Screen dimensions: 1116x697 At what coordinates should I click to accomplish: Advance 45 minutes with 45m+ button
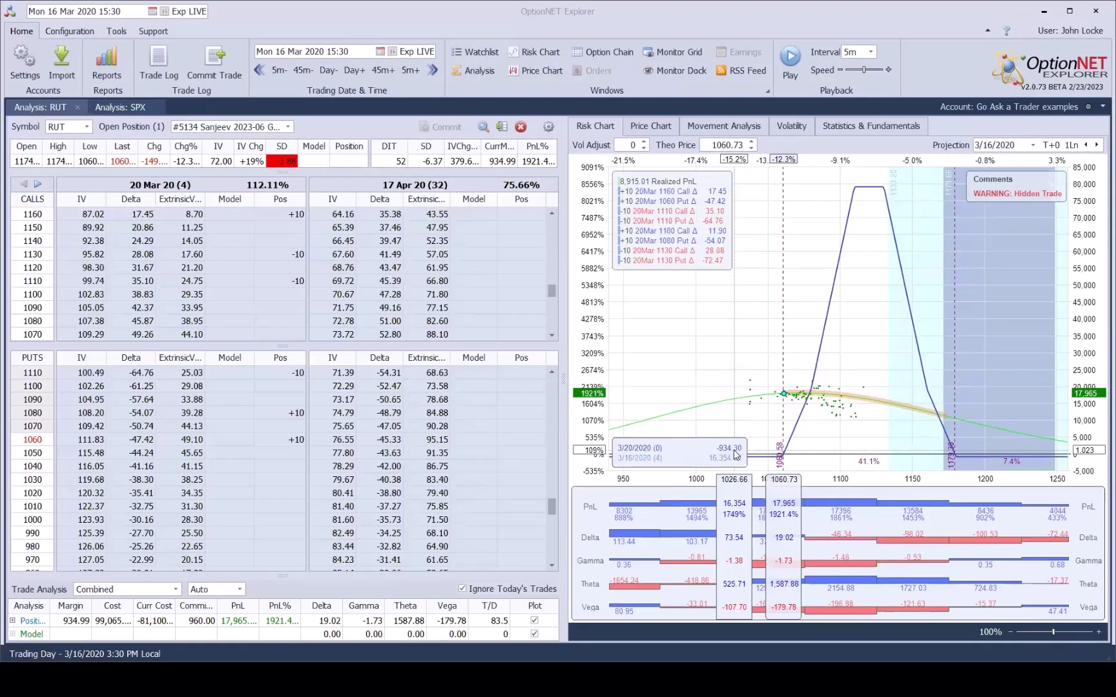(x=383, y=70)
